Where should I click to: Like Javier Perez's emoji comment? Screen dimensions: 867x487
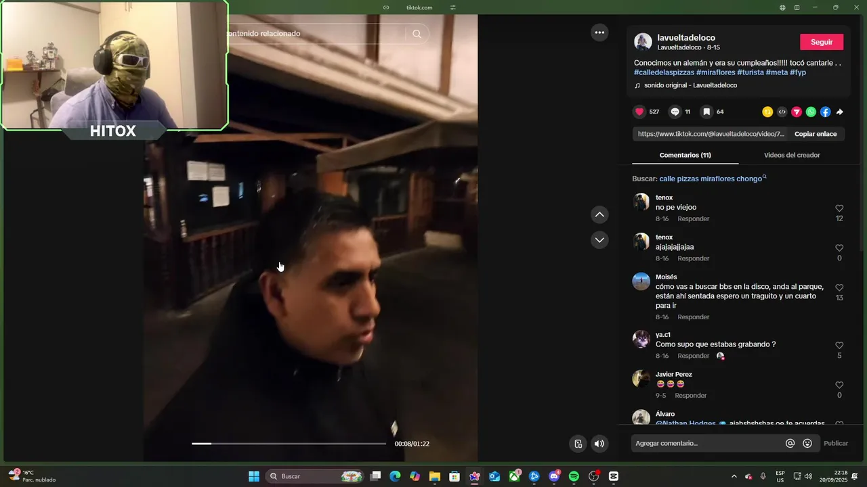[x=839, y=385]
